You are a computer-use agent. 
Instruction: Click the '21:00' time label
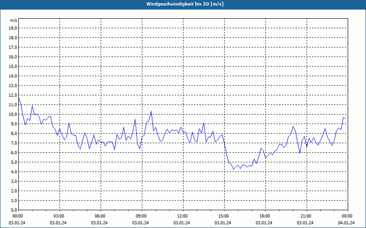tap(306, 216)
